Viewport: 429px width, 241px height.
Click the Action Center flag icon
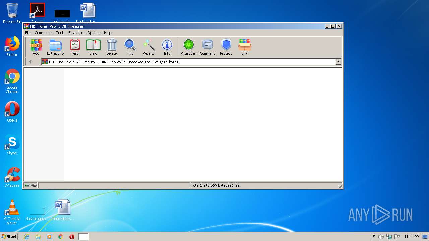pos(397,237)
